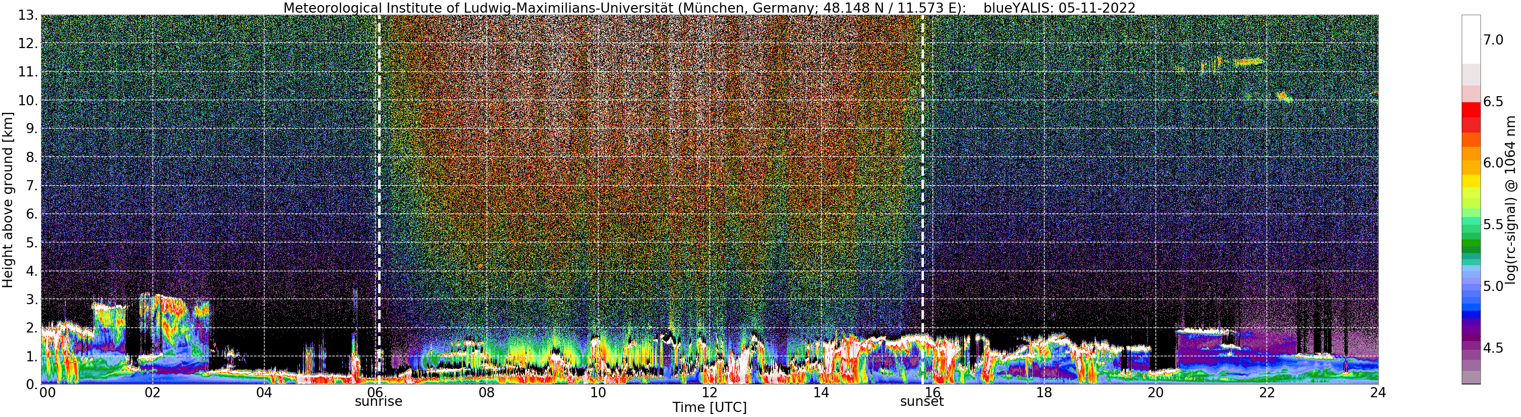Click the colorbar tick label '5.0'

[x=1493, y=286]
